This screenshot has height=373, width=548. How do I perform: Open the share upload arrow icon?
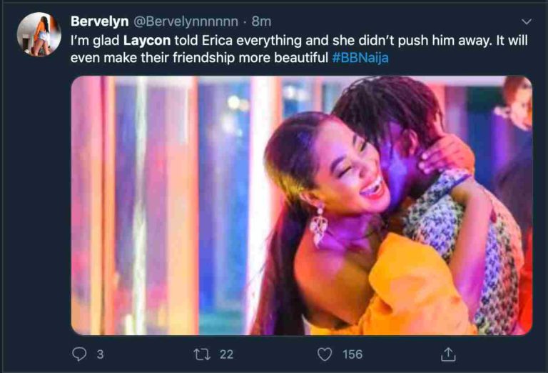point(448,354)
